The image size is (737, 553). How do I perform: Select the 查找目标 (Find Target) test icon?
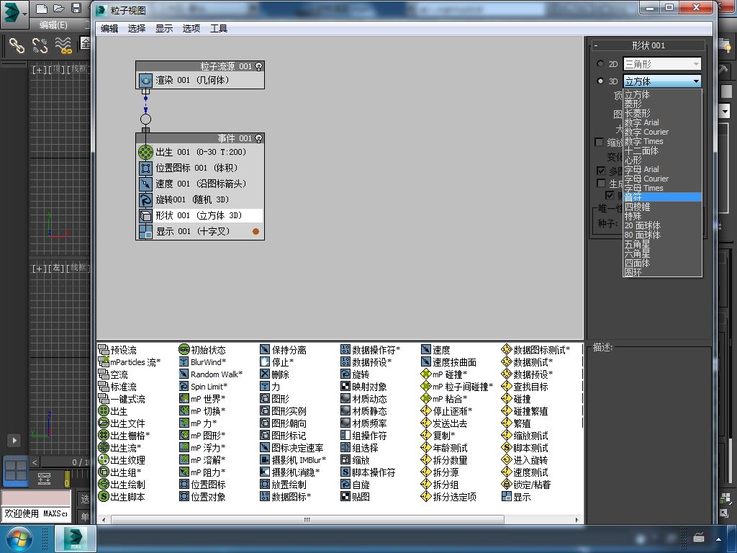[507, 386]
